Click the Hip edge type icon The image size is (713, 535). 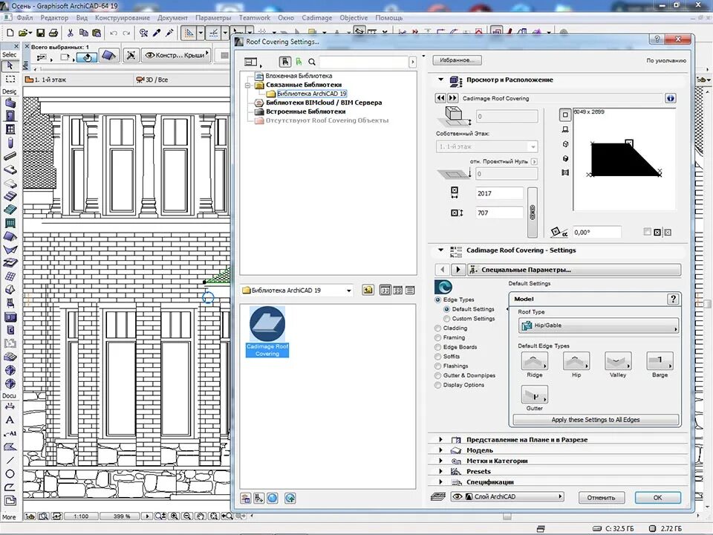click(576, 361)
